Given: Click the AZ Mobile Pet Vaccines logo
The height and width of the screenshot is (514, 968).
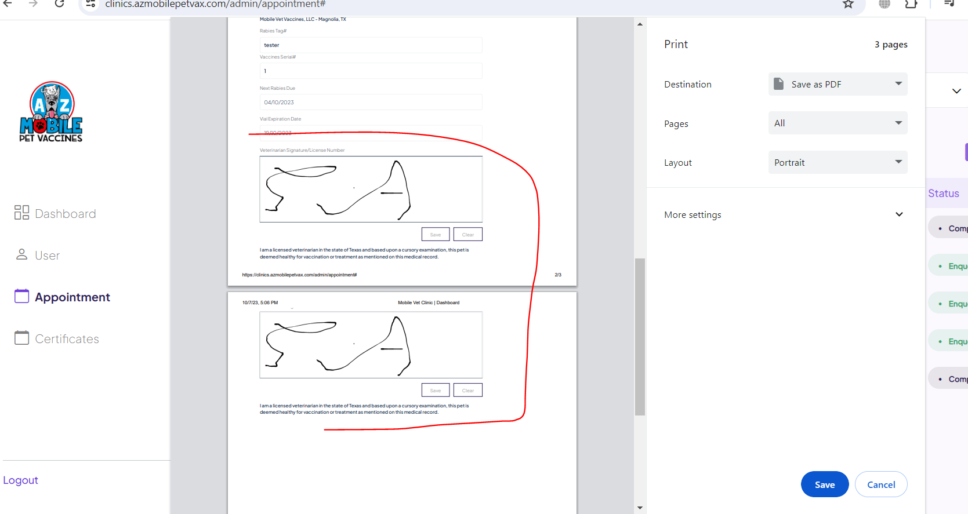Looking at the screenshot, I should point(51,112).
